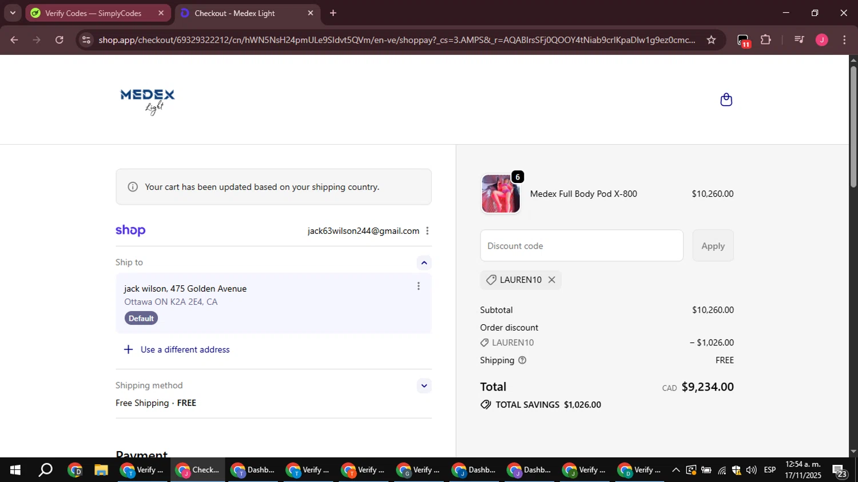
Task: Click the Medex Full Body Pod X-800 name
Action: pyautogui.click(x=583, y=194)
